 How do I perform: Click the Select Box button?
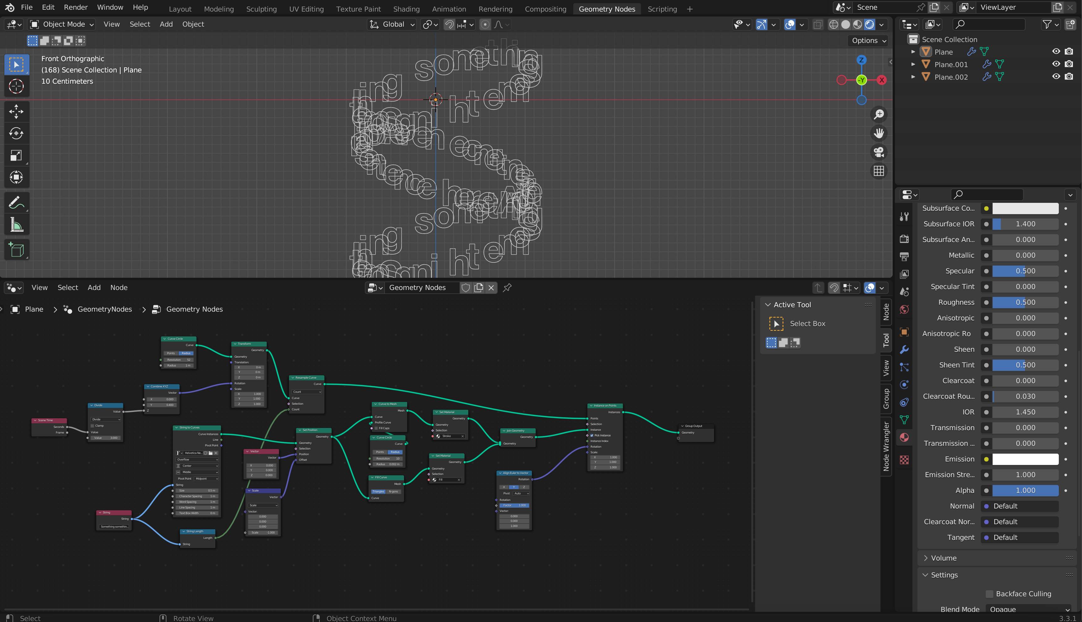(x=776, y=323)
